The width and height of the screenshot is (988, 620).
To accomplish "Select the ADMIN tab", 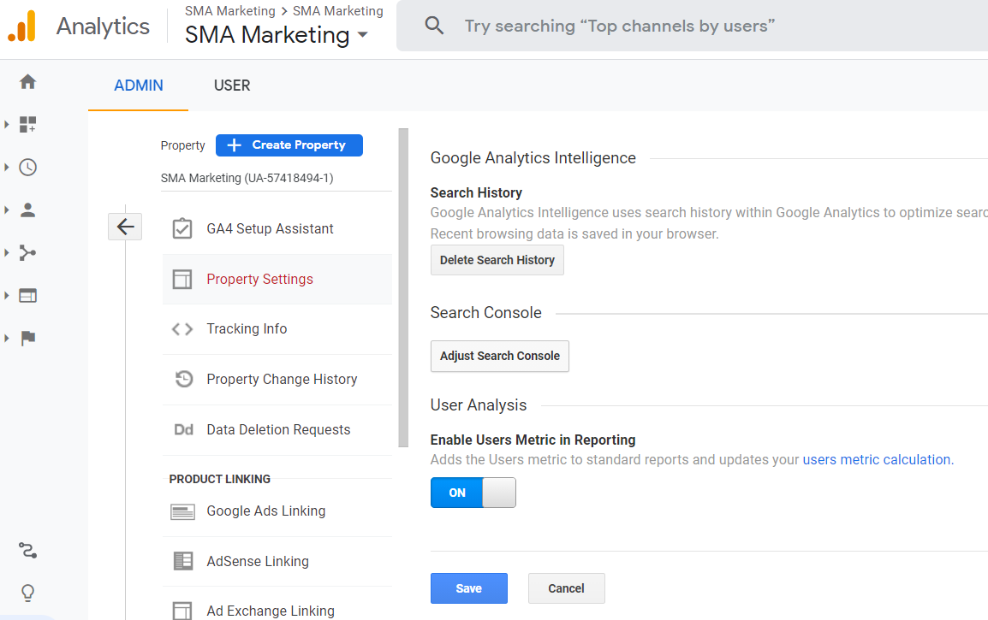I will click(x=139, y=86).
